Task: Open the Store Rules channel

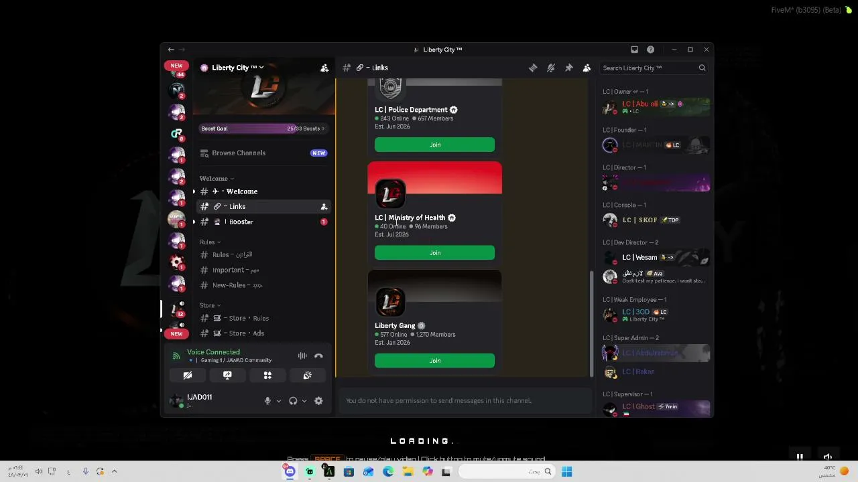Action: point(263,318)
